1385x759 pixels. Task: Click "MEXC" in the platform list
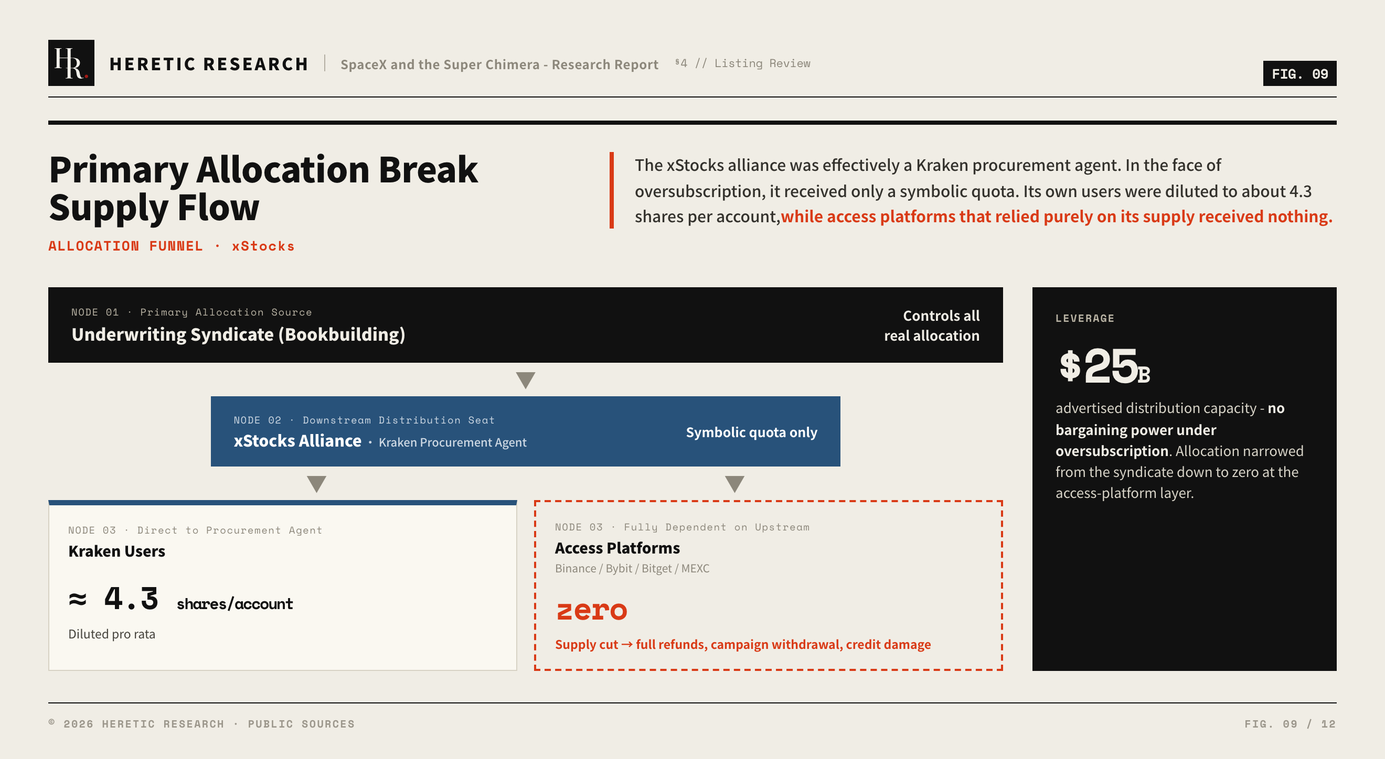[695, 568]
